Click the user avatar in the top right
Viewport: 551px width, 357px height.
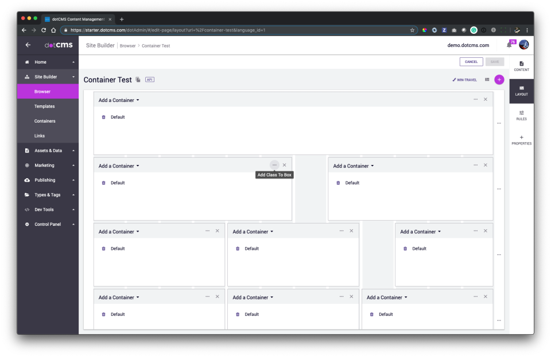click(523, 44)
